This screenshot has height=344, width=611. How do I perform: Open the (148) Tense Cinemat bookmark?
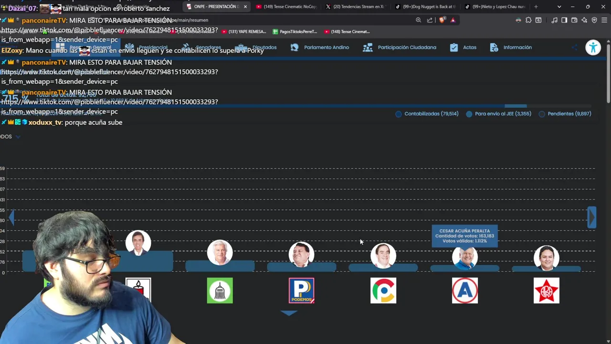tap(347, 32)
